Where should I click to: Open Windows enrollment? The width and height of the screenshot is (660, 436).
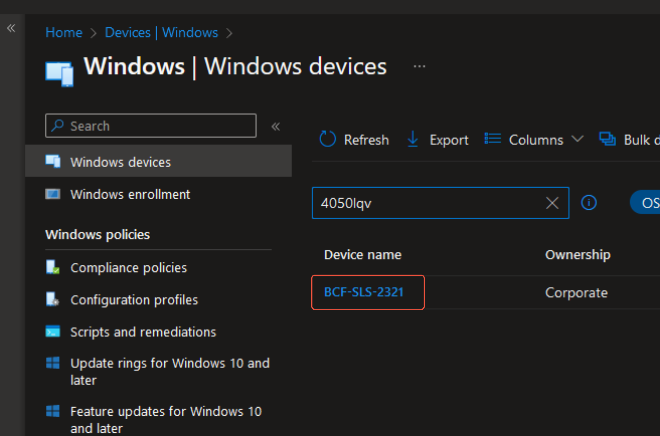(x=130, y=194)
